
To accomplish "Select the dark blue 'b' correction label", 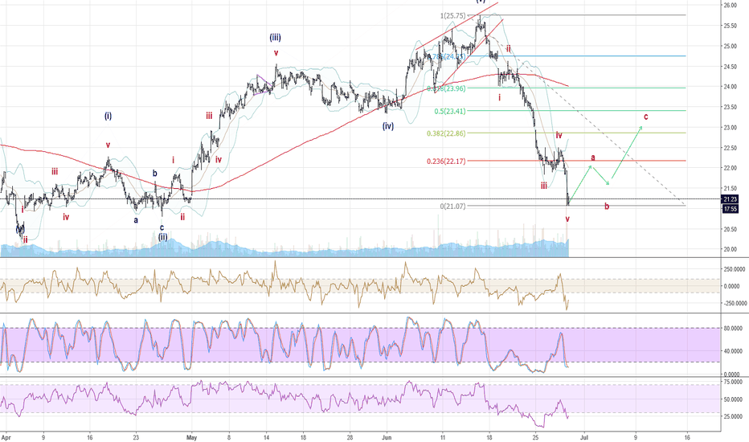I will pos(155,174).
